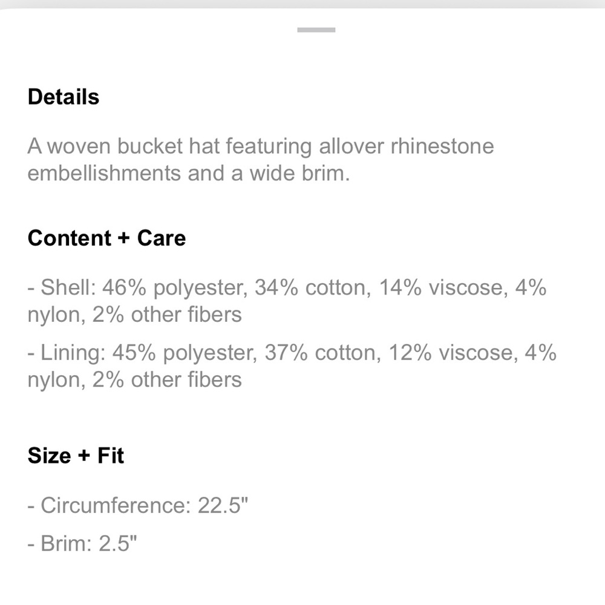Click the Shell composition line
This screenshot has height=605, width=605.
(x=287, y=301)
